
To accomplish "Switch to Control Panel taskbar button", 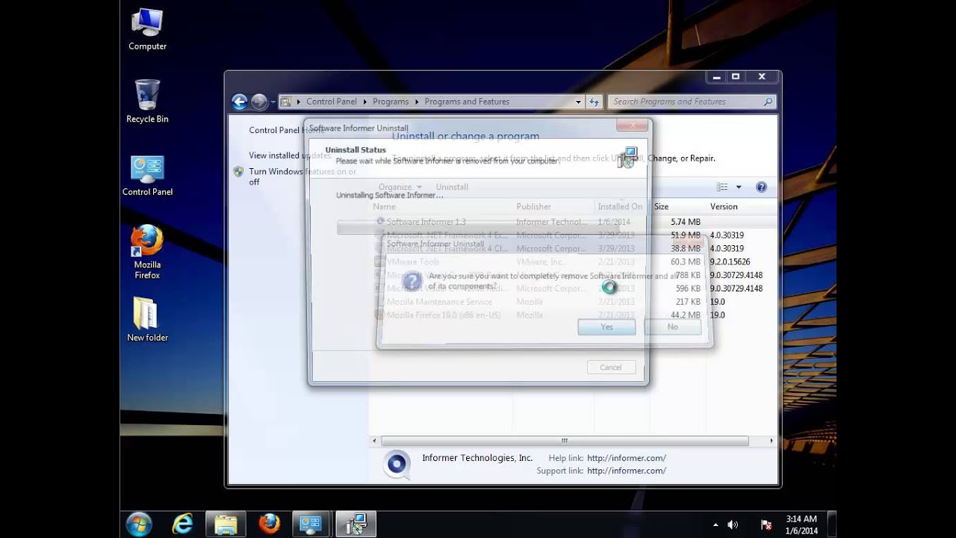I will click(311, 524).
